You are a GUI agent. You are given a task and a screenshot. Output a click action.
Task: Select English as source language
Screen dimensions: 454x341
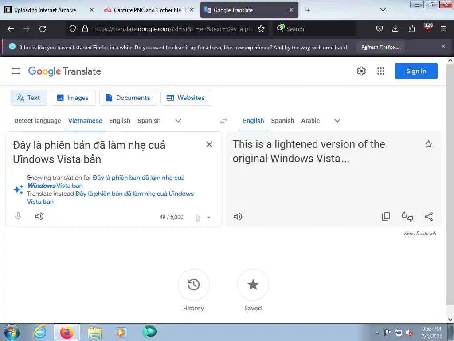tap(120, 121)
